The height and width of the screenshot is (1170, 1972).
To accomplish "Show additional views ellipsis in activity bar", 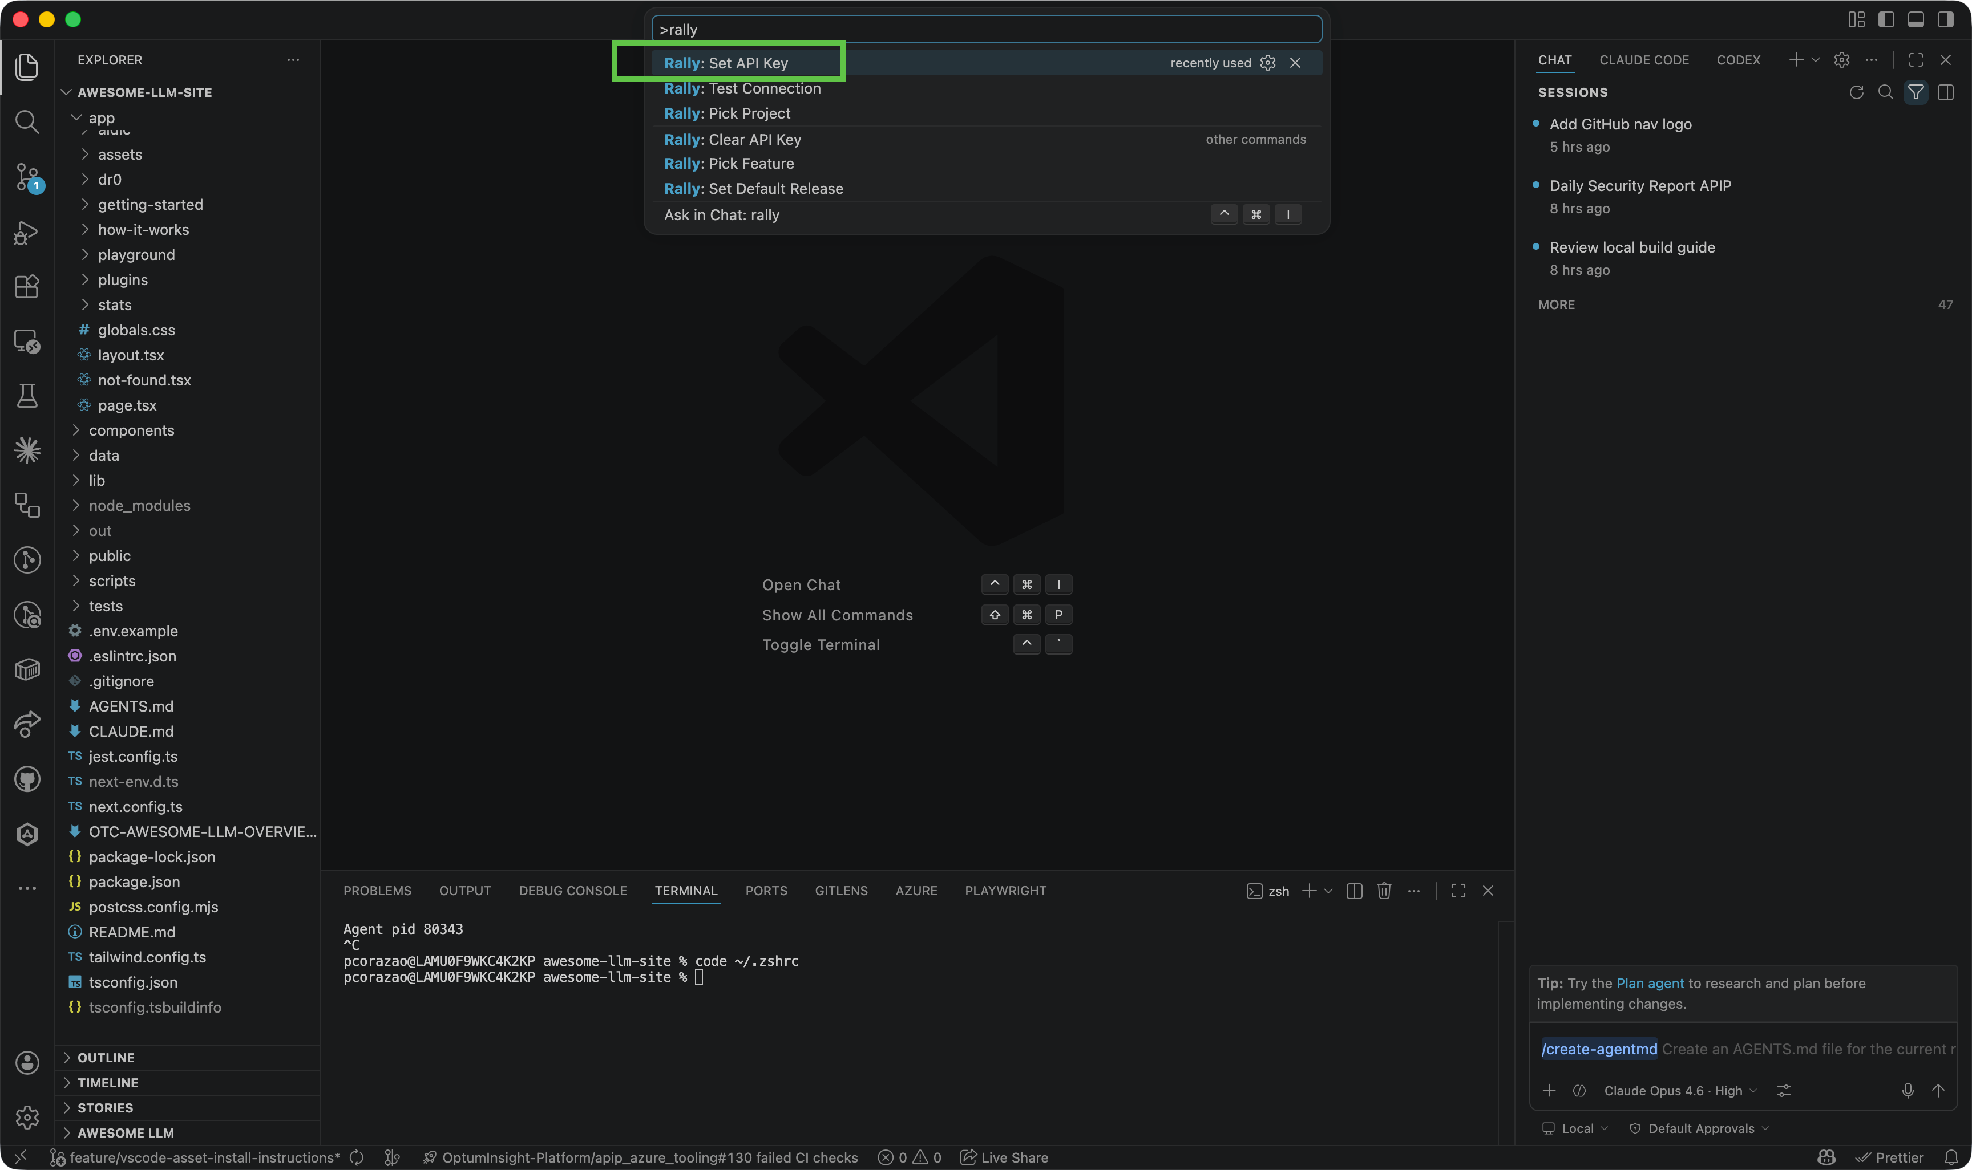I will (x=27, y=888).
